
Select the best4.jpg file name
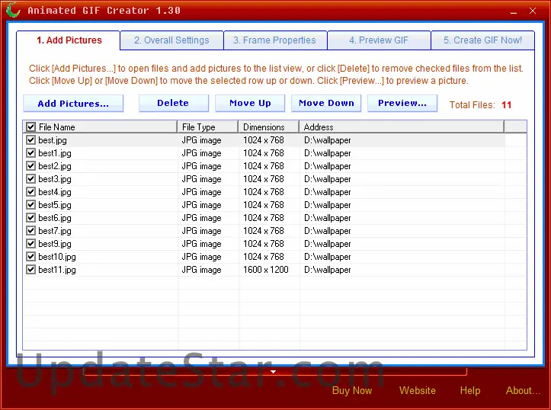click(x=55, y=192)
